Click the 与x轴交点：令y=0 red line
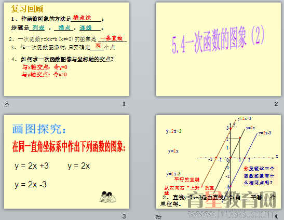Viewport: 284px width, 220px height. coord(45,67)
